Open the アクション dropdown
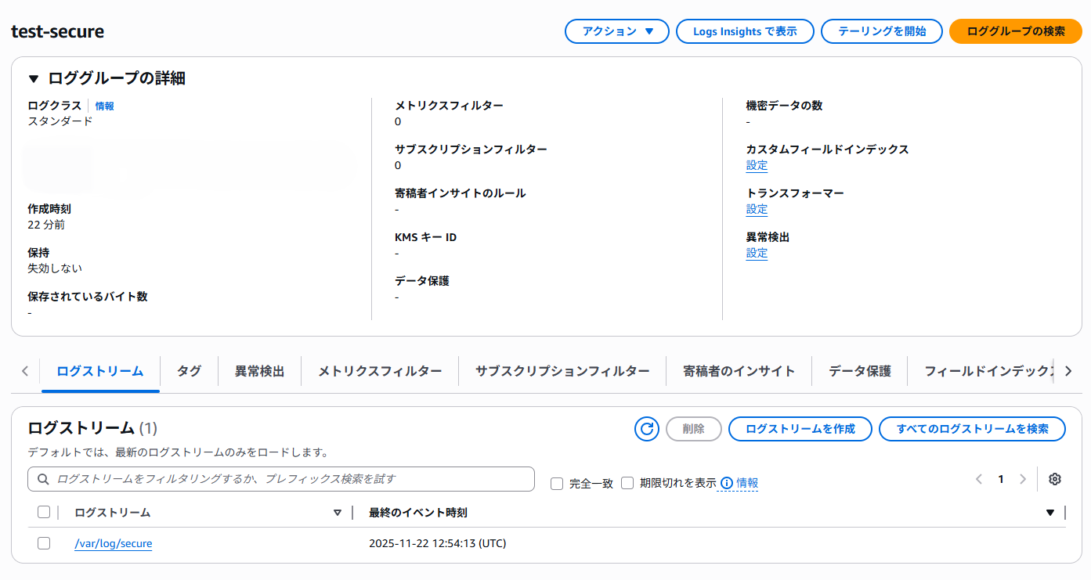 pyautogui.click(x=616, y=31)
